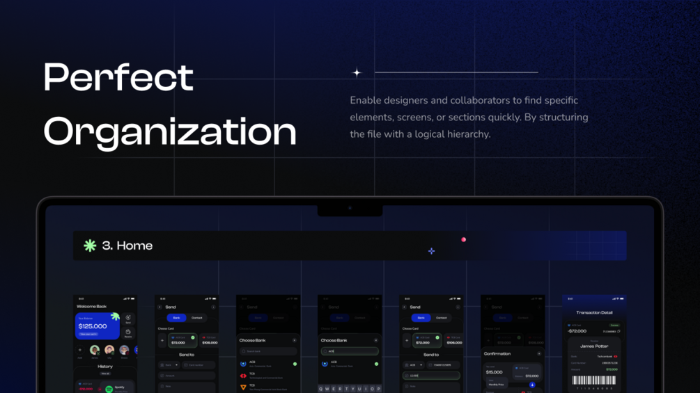Tap the P key on the keyboard

pos(379,389)
